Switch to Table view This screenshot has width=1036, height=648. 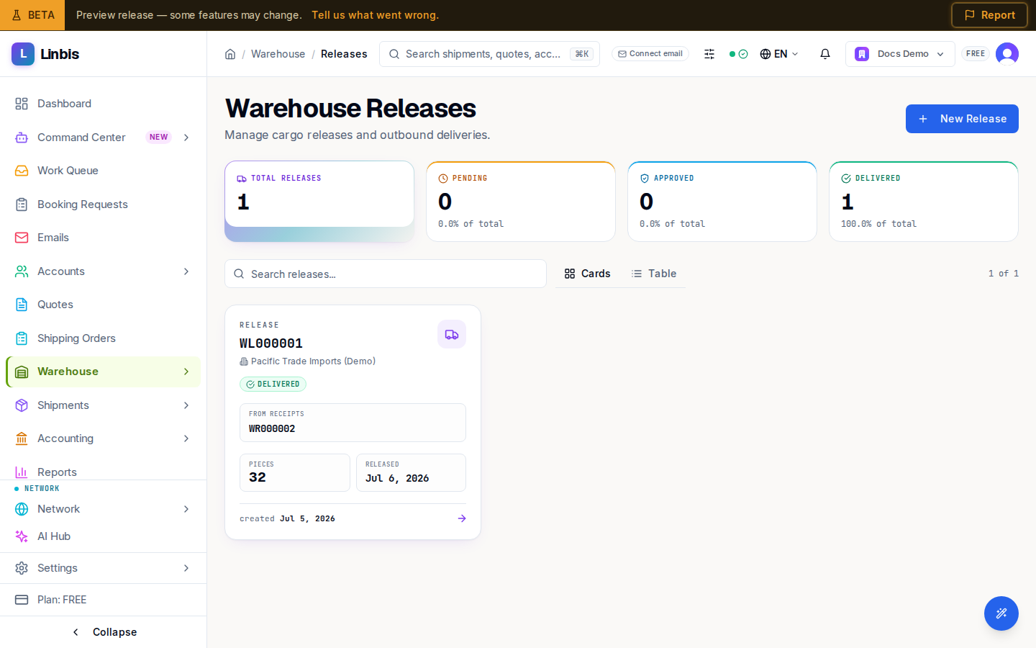[654, 274]
